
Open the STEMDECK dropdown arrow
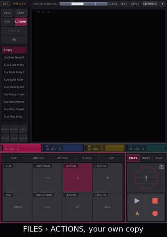pos(162,4)
